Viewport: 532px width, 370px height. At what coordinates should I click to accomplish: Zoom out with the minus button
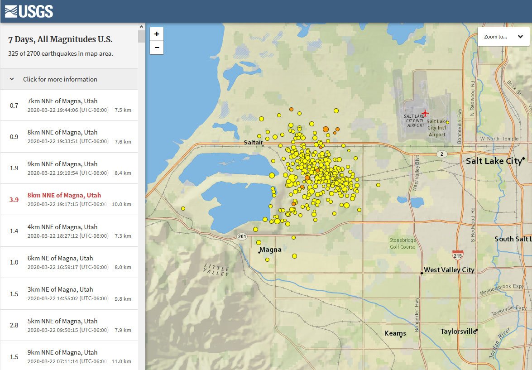tap(157, 48)
